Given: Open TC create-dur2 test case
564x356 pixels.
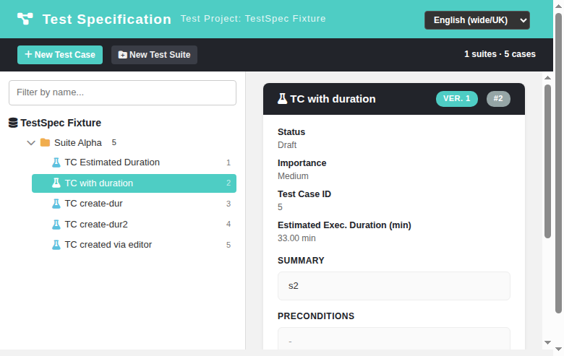Looking at the screenshot, I should point(134,225).
